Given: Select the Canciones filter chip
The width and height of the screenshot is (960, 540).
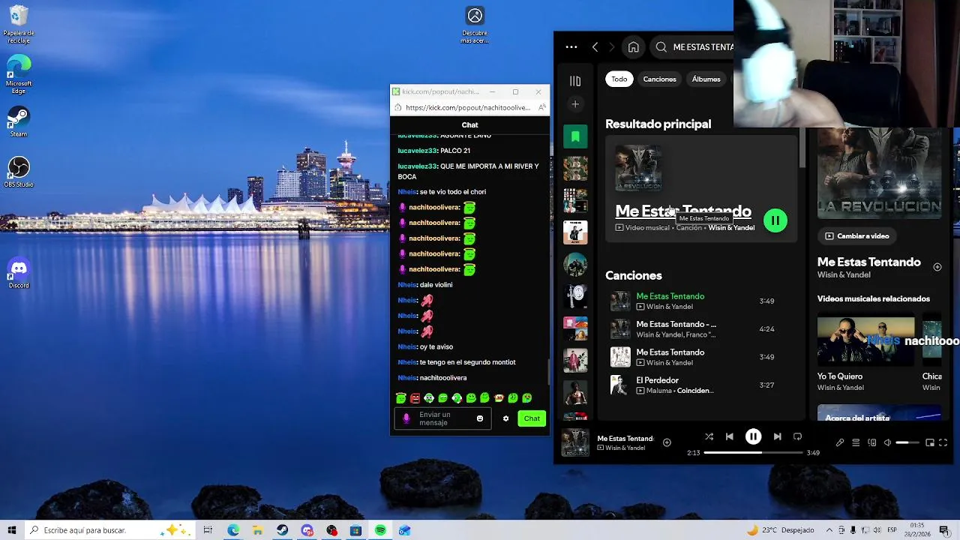Looking at the screenshot, I should point(659,79).
